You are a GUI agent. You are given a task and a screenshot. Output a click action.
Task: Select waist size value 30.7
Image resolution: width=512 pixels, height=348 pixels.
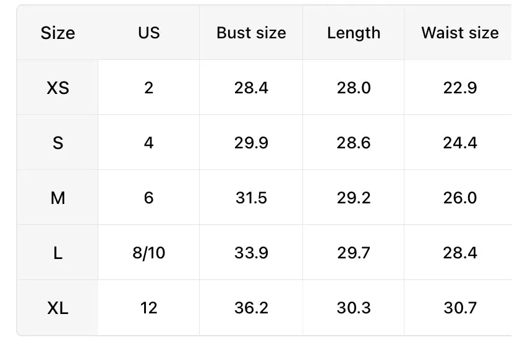(x=460, y=308)
